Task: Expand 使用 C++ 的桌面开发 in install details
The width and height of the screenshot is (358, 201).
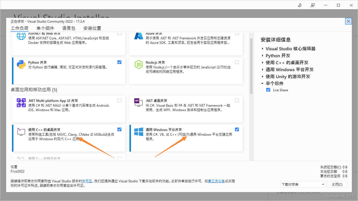Action: click(263, 63)
